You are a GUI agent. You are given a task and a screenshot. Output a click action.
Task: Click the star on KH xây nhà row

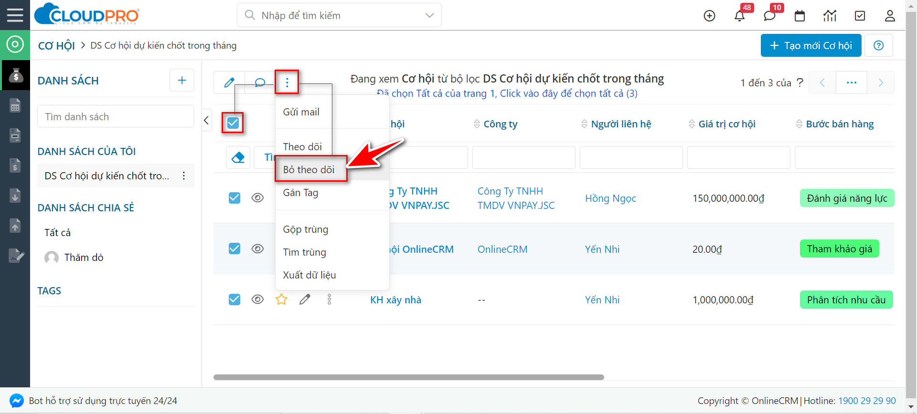click(281, 300)
